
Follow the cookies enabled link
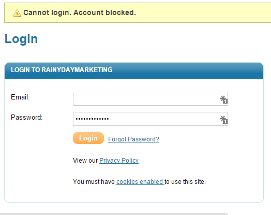[x=140, y=182]
